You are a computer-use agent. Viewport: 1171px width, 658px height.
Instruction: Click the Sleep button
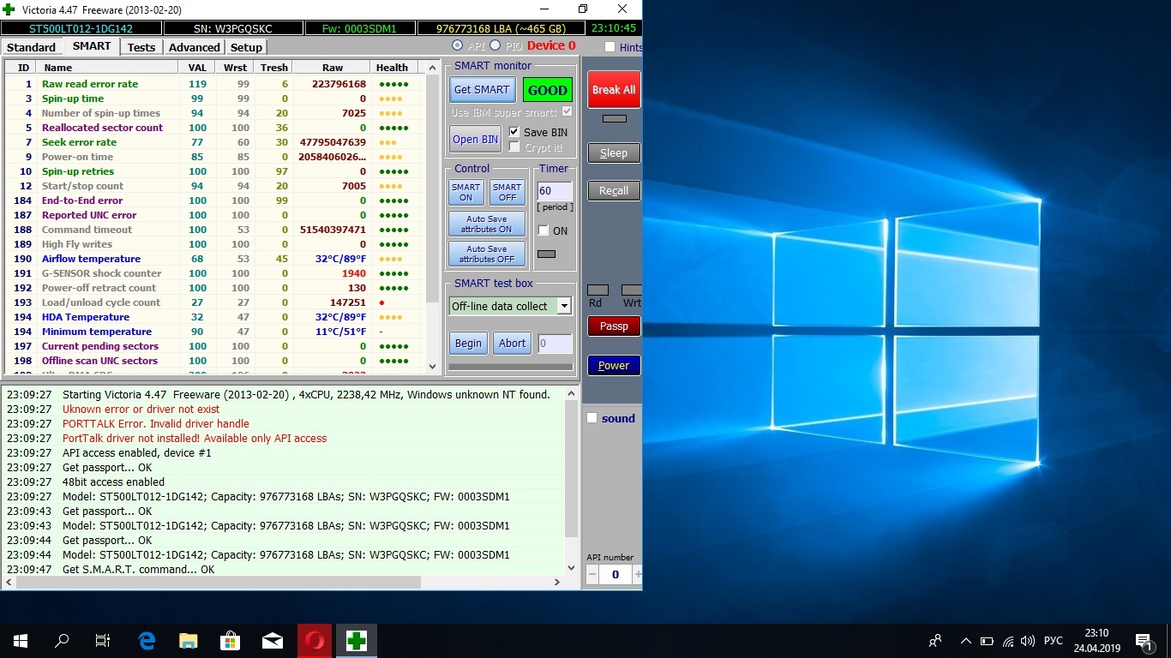pos(614,153)
